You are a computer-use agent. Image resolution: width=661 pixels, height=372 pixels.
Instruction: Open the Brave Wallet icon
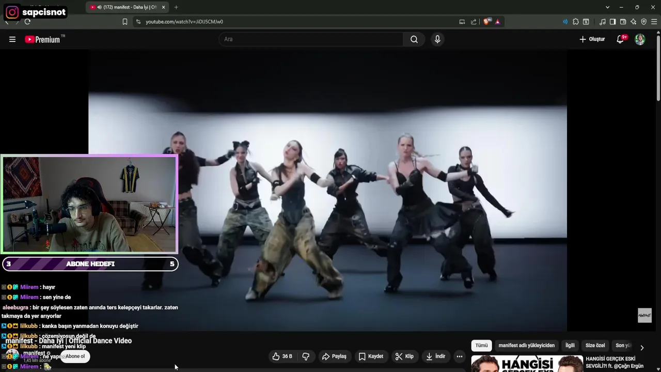tap(623, 22)
